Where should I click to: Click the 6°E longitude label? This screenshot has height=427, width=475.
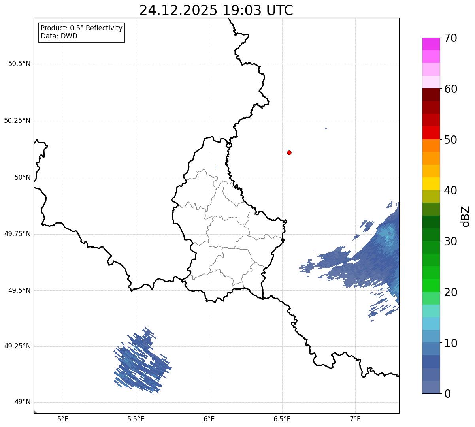pyautogui.click(x=209, y=419)
